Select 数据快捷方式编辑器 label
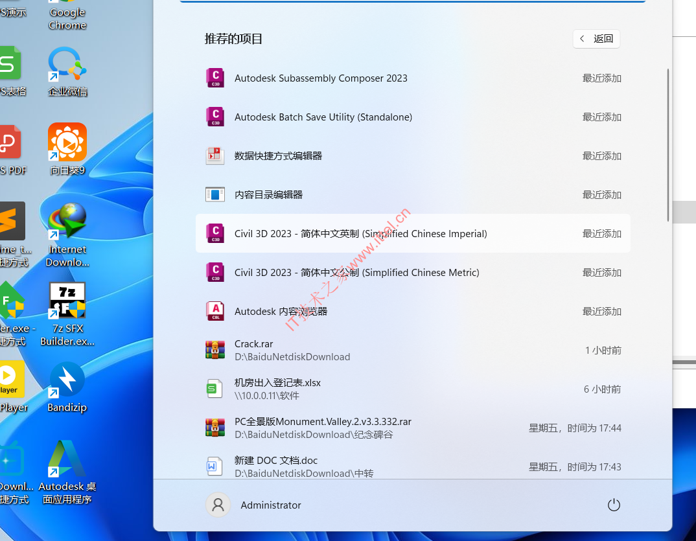The image size is (696, 541). (x=278, y=155)
